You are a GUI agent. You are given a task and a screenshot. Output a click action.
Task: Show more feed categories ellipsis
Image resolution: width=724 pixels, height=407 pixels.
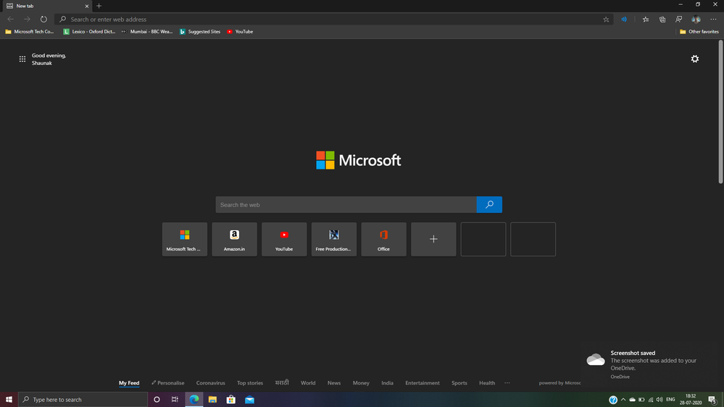click(507, 383)
